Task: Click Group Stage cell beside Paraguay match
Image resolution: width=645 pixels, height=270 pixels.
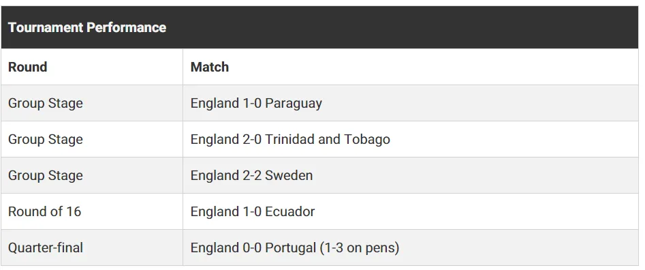Action: 92,103
